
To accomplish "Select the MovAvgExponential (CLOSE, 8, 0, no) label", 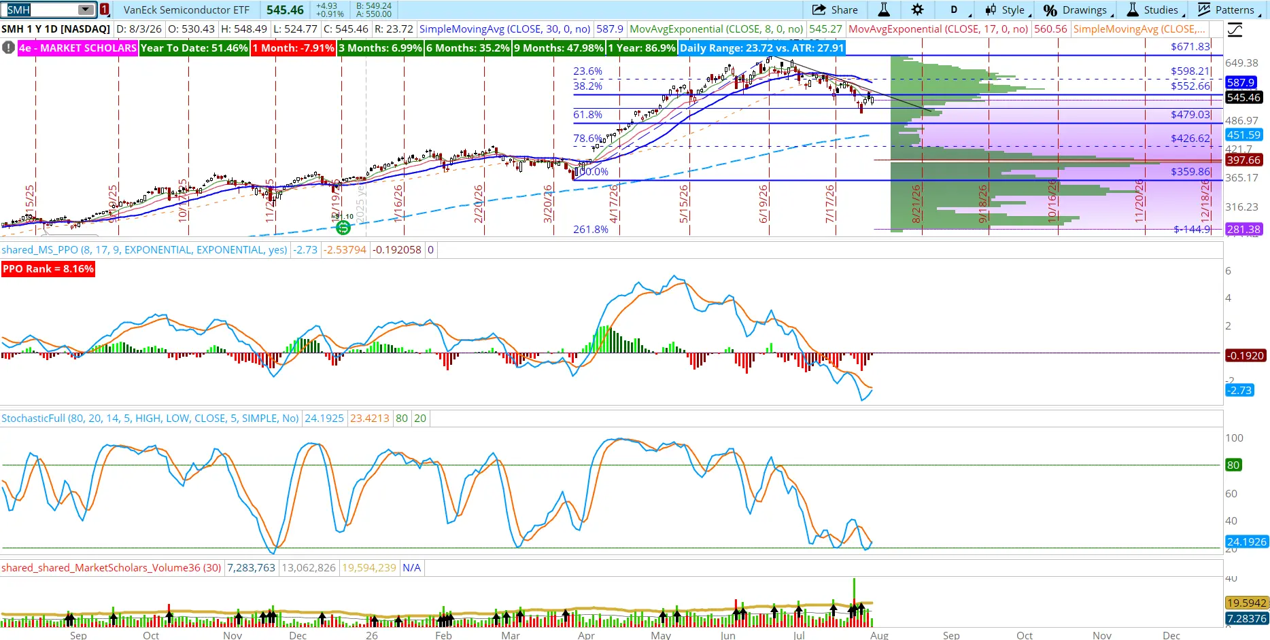I will (x=717, y=29).
